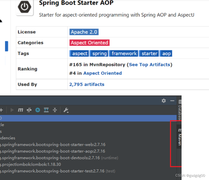
Task: Click '#165 in MvnRepository' text
Action: tap(97, 65)
